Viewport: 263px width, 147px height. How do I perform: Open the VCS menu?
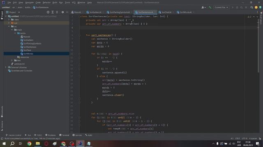[74, 2]
